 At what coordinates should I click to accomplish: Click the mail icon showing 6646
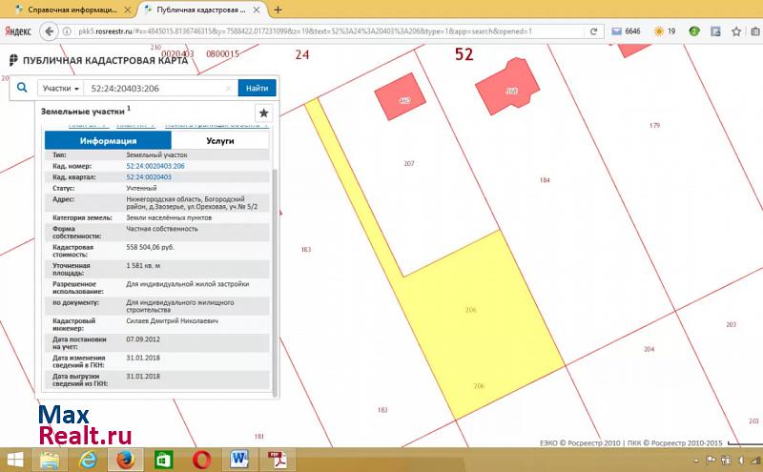point(627,31)
